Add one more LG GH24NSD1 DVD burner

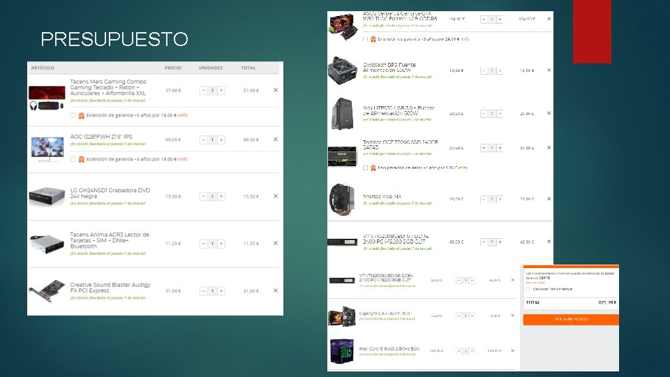221,197
